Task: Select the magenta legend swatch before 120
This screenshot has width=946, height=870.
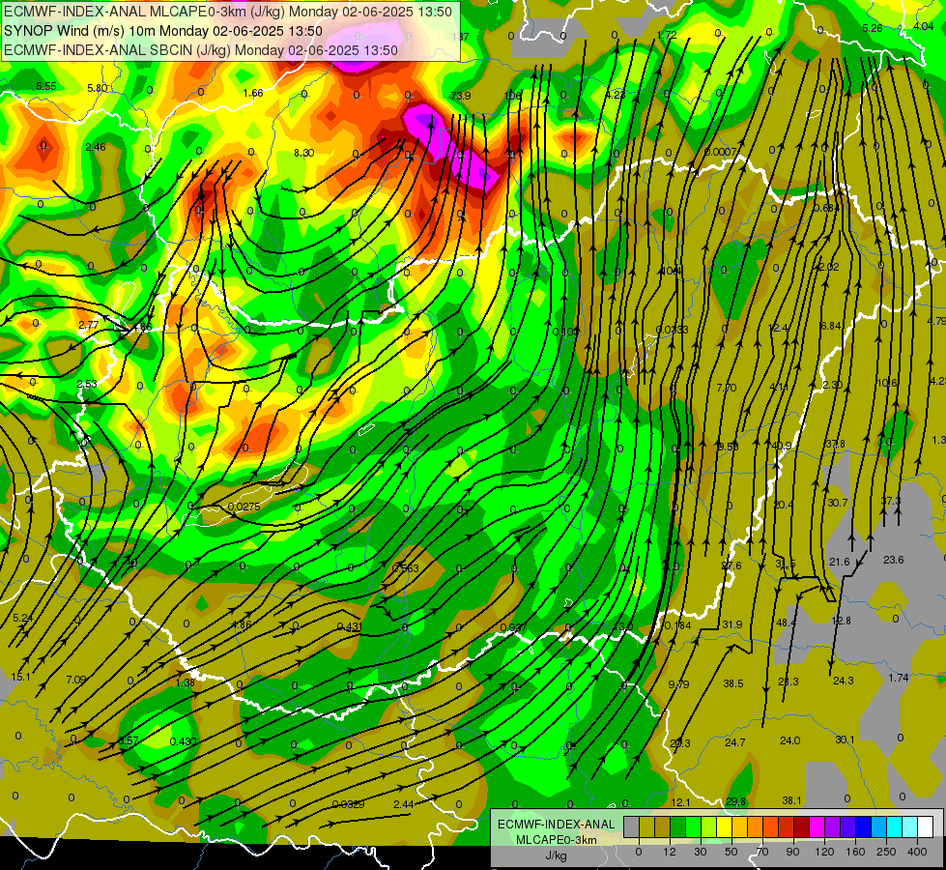Action: pyautogui.click(x=817, y=827)
